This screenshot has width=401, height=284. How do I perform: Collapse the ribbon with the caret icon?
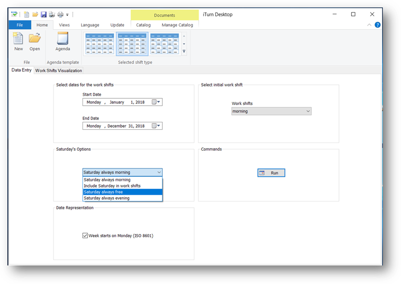[x=369, y=25]
